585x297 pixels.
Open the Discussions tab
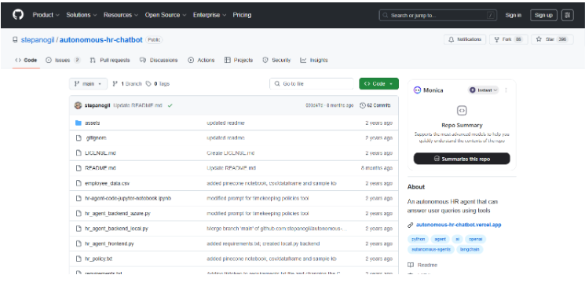(x=159, y=60)
